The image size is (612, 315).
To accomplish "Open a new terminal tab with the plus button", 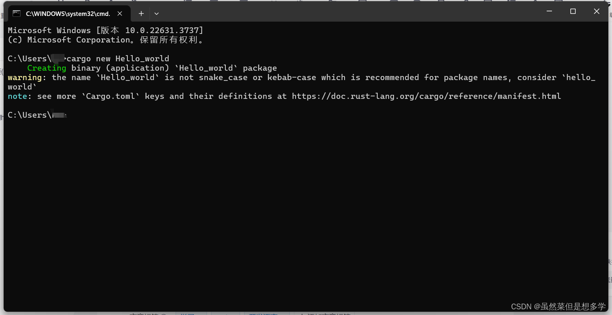I will [x=141, y=13].
